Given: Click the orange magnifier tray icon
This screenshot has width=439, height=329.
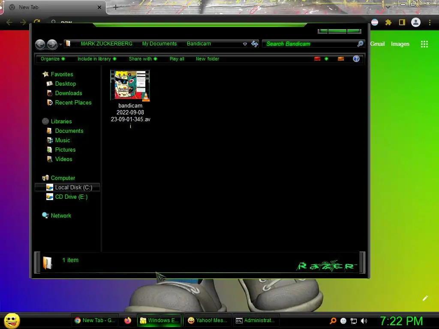Looking at the screenshot, I should pos(333,321).
